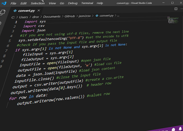This screenshot has width=183, height=131.
Task: Click 'fileOutput = sys.argv[2]' line
Action: click(x=47, y=58)
